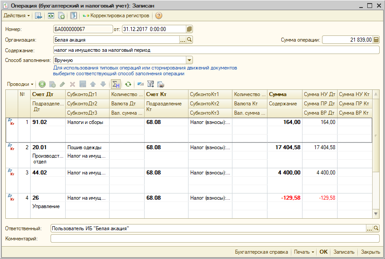Select debit account cell 91.02
The height and width of the screenshot is (259, 385).
pyautogui.click(x=48, y=122)
